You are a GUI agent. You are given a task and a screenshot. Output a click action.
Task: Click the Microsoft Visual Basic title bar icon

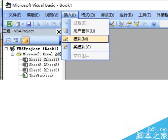[x=8, y=5]
